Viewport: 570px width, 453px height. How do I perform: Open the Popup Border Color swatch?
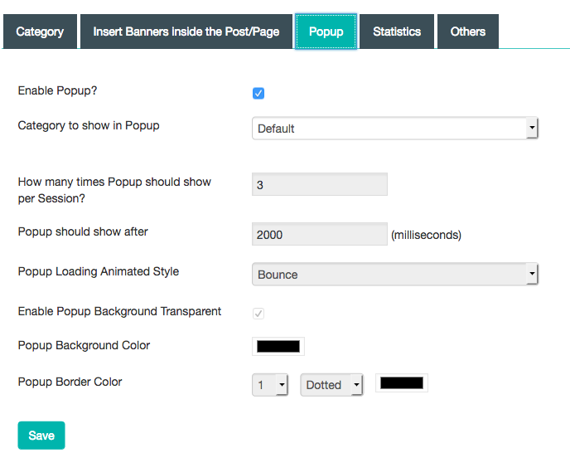(x=402, y=382)
